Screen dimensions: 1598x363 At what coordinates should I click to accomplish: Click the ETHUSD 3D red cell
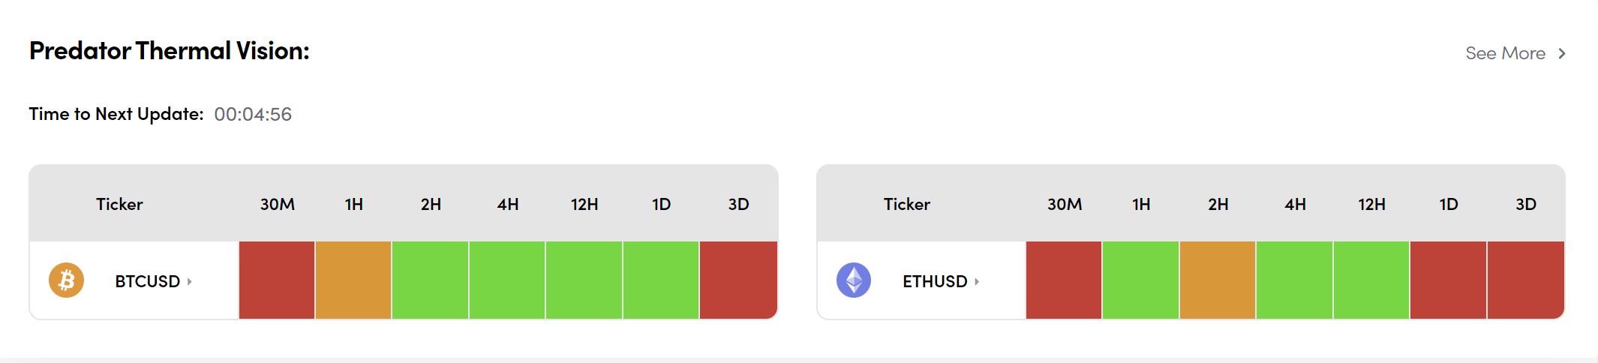(x=1525, y=280)
